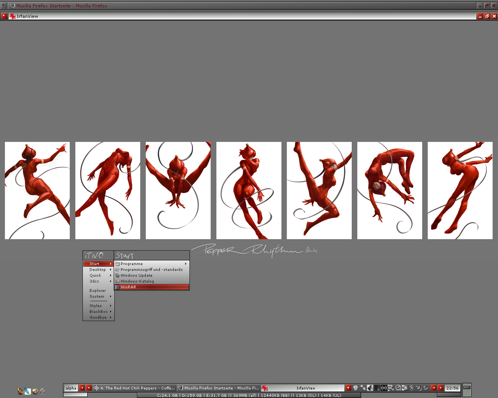This screenshot has height=398, width=498.
Task: Select Start in the iTNO menu
Action: tap(98, 264)
